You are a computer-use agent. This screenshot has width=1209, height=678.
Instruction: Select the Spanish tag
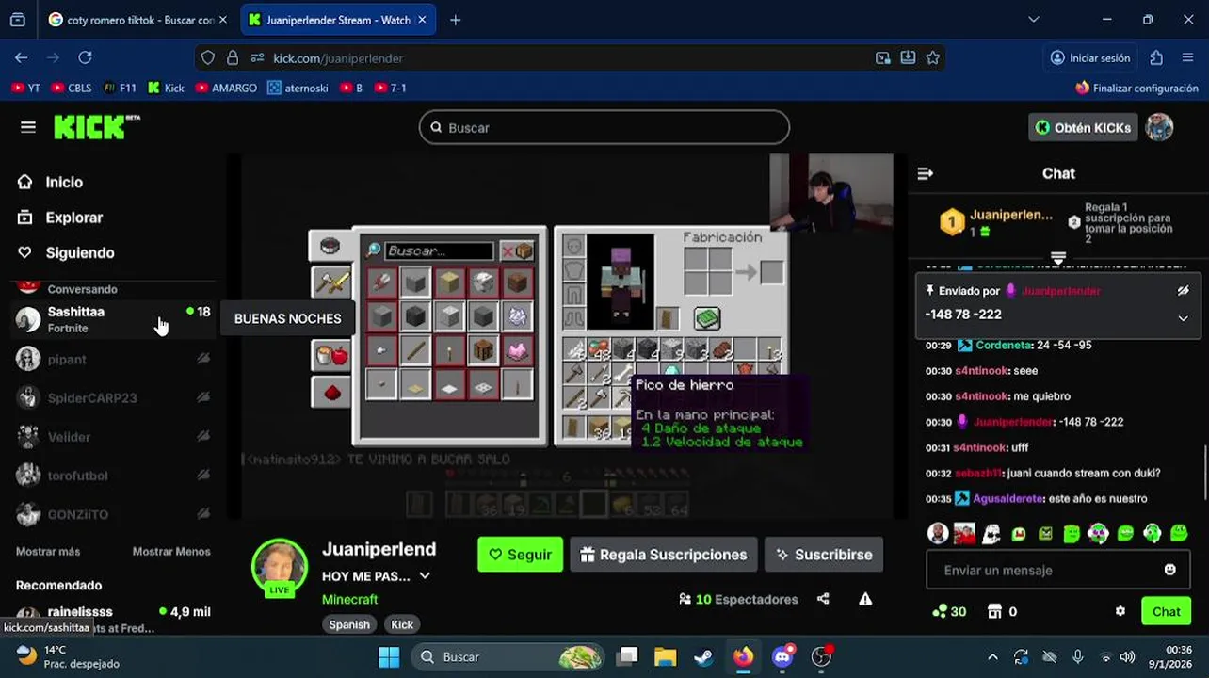tap(349, 624)
